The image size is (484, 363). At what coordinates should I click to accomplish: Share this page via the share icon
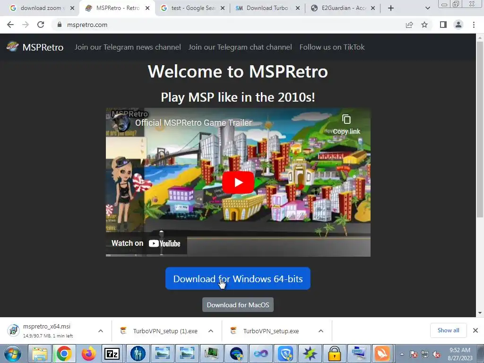(x=409, y=25)
